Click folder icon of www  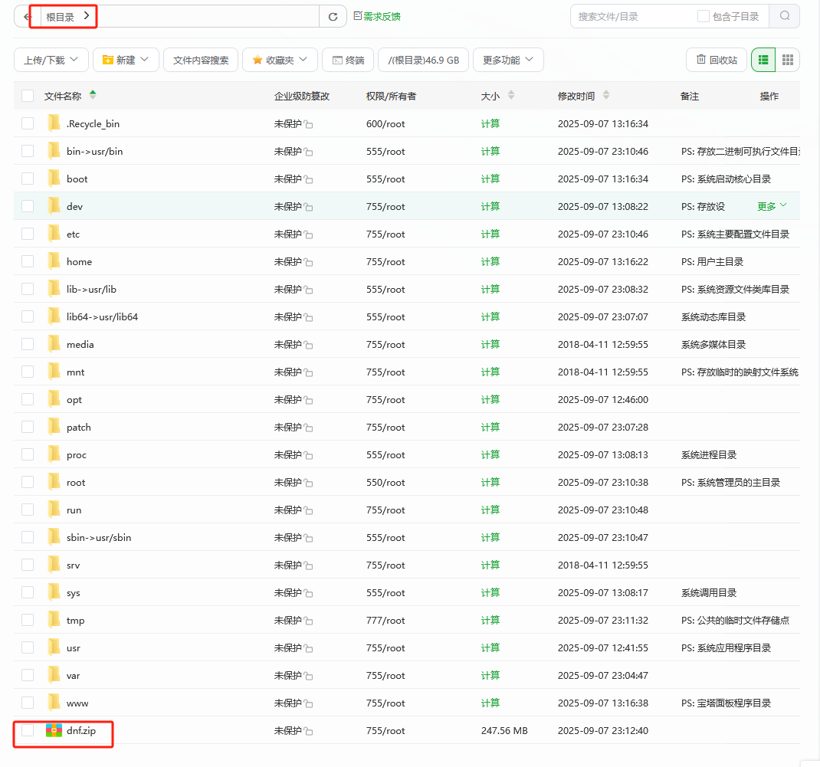point(54,703)
